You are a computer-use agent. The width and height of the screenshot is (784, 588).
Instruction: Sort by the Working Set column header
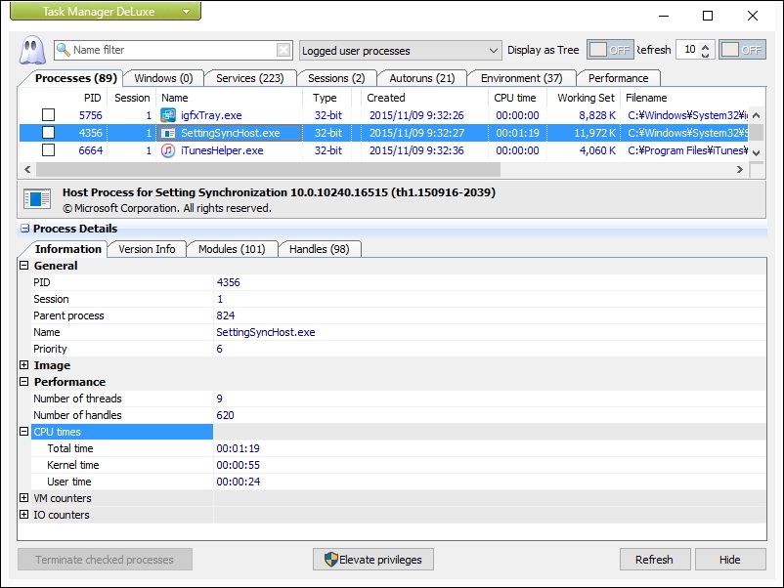coord(586,98)
